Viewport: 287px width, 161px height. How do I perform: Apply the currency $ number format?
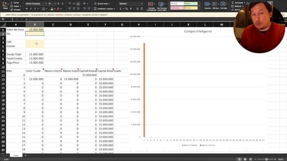coord(121,9)
